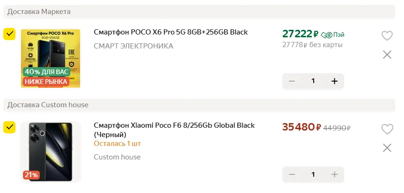
Task: Uncheck the Xiaomi Poco F6 item checkbox
Action: point(9,127)
